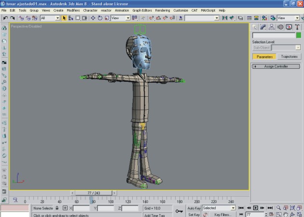Open mini curve editor beside timeline
Viewport: 304px width, 217px height.
coord(15,200)
